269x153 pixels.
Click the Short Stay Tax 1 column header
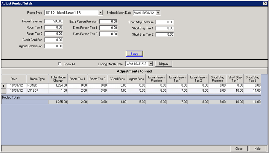click(x=235, y=79)
